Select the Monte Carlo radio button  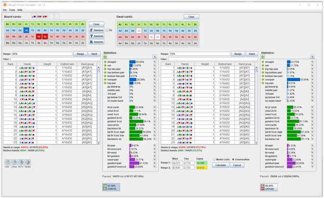pyautogui.click(x=213, y=159)
